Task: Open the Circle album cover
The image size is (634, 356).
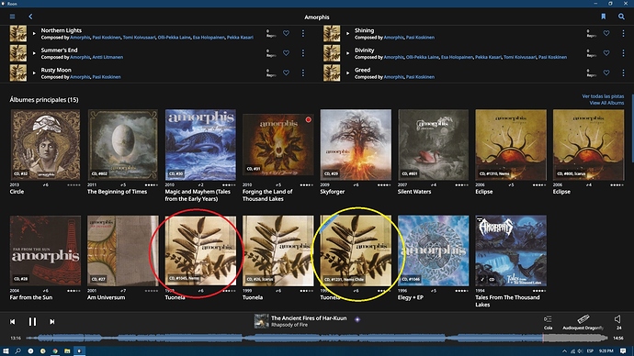Action: coord(45,145)
